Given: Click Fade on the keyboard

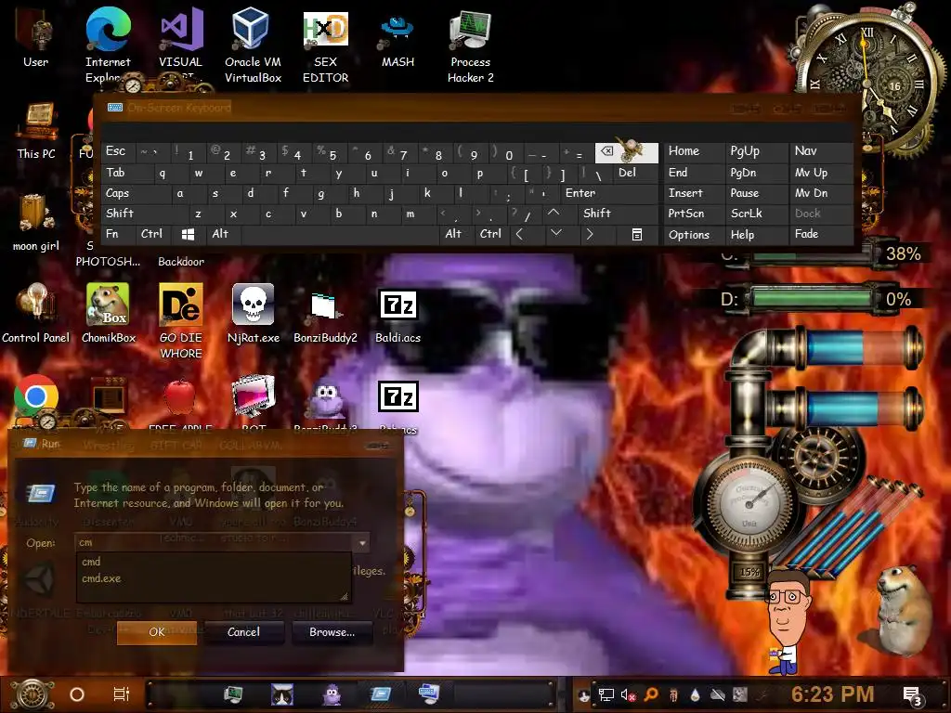Looking at the screenshot, I should point(821,235).
